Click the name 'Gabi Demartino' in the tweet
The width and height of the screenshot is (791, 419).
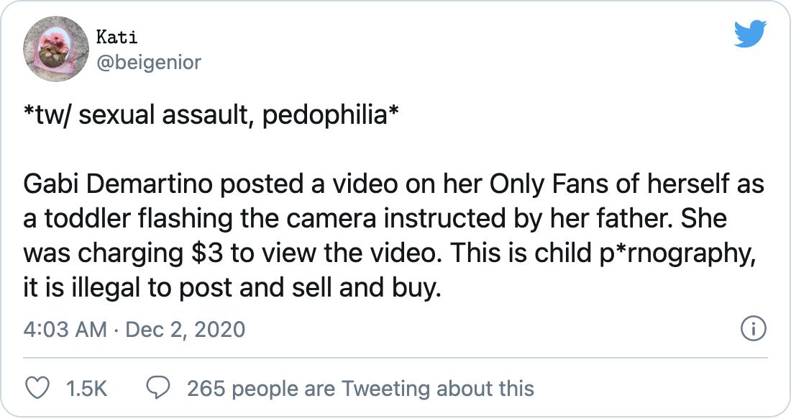point(118,185)
